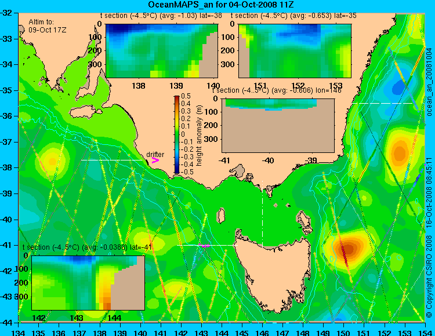Click the 'Altim to:' label
435x336 pixels.
41,22
